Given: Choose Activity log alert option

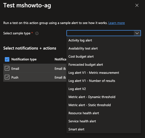Looking at the screenshot, I should coord(104,40).
